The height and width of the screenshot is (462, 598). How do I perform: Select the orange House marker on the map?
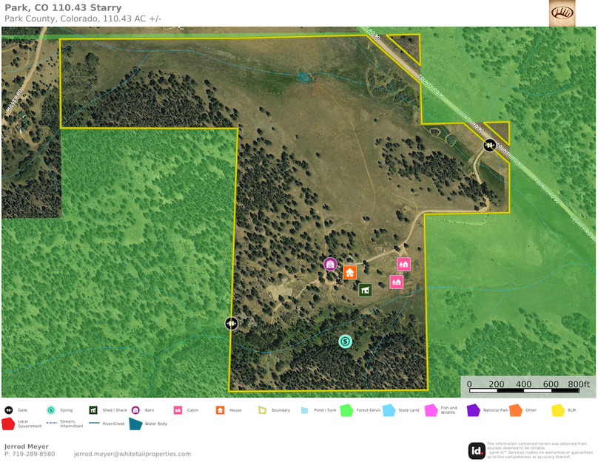coord(349,273)
